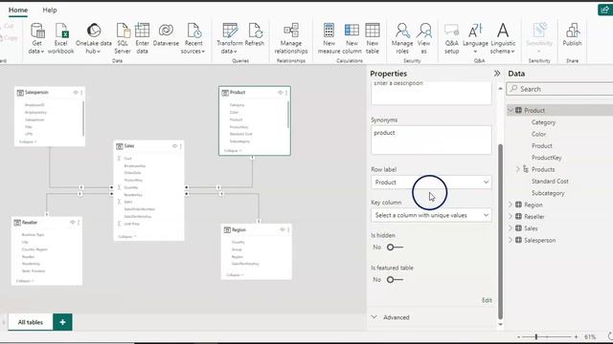This screenshot has width=613, height=344.
Task: Select the ProductKey field in Data pane
Action: pyautogui.click(x=546, y=158)
